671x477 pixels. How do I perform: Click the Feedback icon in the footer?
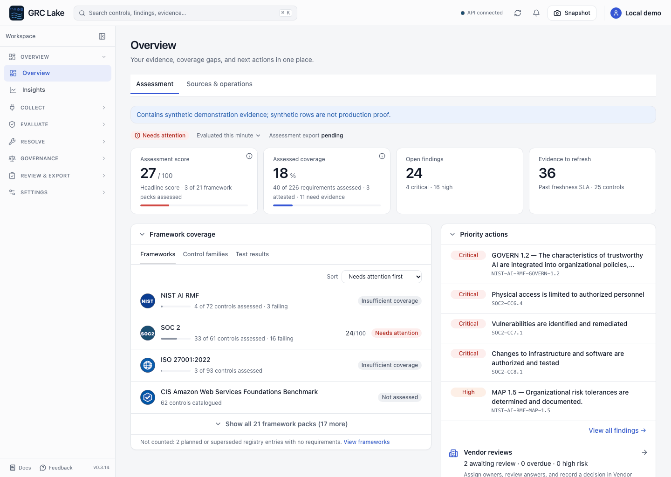click(43, 468)
